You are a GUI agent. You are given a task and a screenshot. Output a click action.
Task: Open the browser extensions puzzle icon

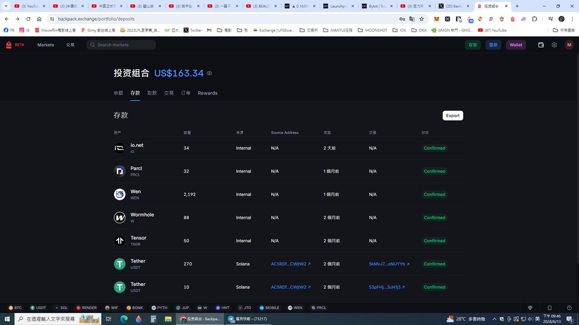(535, 19)
